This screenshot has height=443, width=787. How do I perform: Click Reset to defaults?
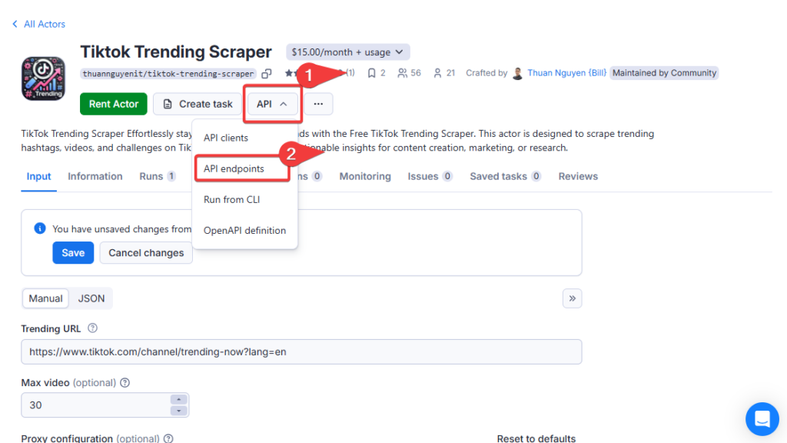click(536, 438)
